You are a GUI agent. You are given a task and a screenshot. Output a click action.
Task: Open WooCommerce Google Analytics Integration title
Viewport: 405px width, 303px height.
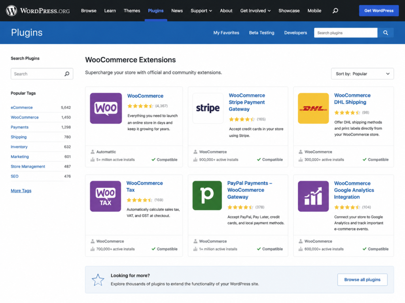point(354,190)
